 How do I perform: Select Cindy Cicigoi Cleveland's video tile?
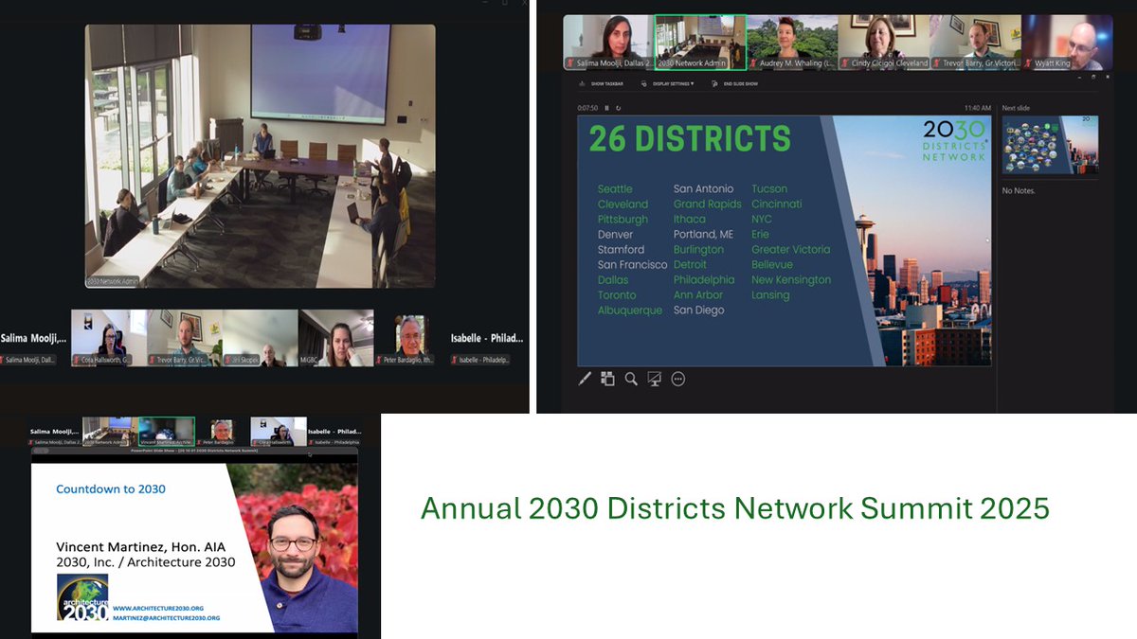tap(884, 43)
